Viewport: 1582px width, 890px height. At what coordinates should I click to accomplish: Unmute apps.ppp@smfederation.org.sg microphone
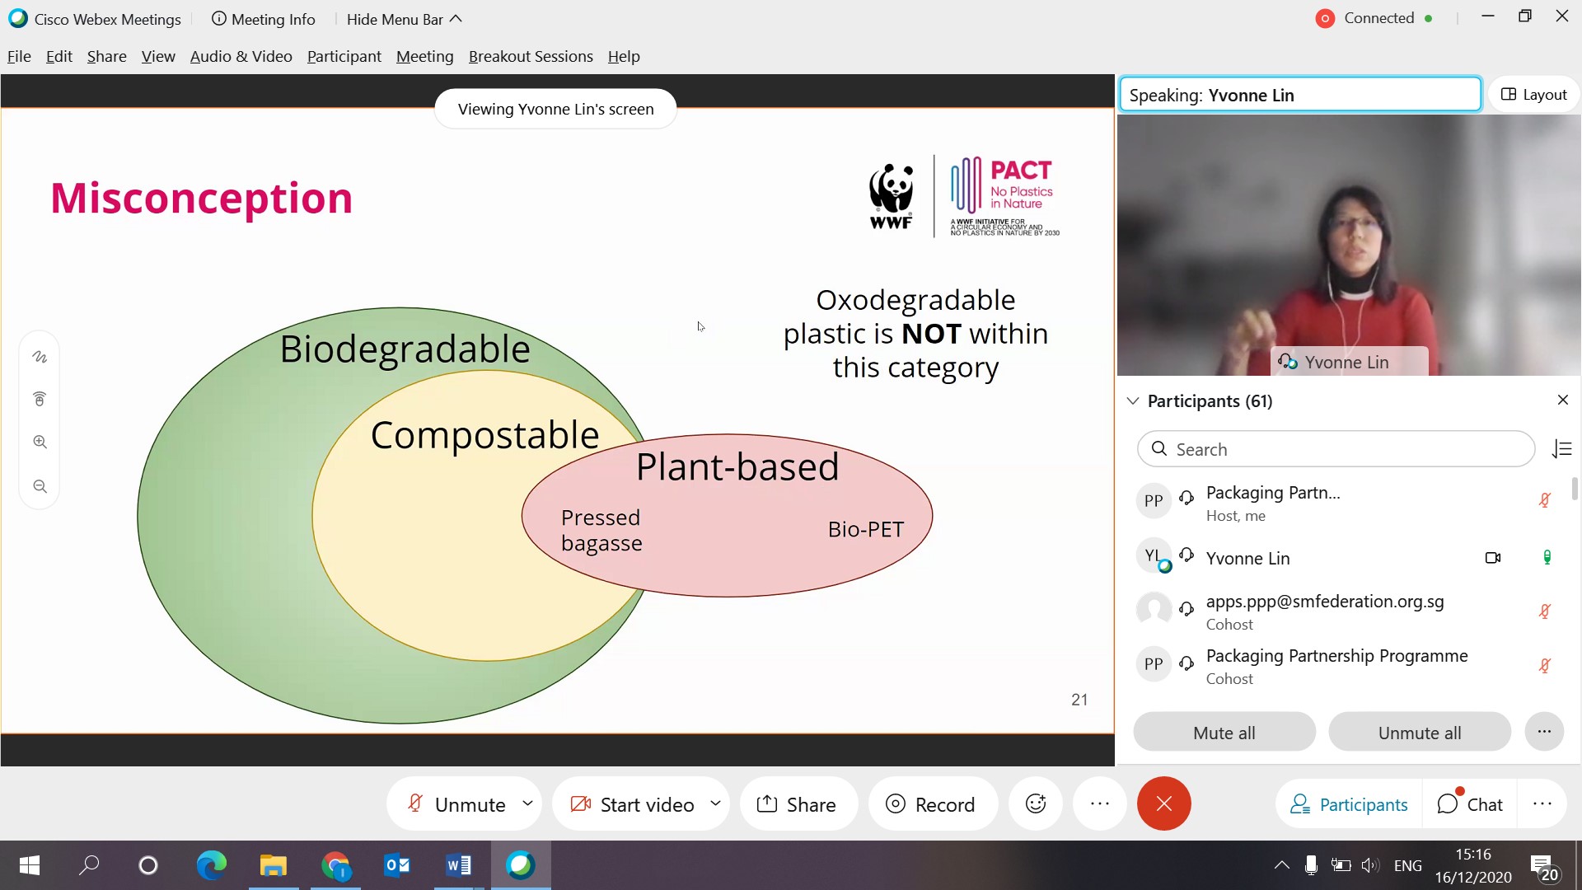(x=1545, y=611)
